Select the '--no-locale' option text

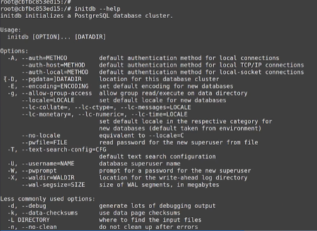(x=41, y=135)
